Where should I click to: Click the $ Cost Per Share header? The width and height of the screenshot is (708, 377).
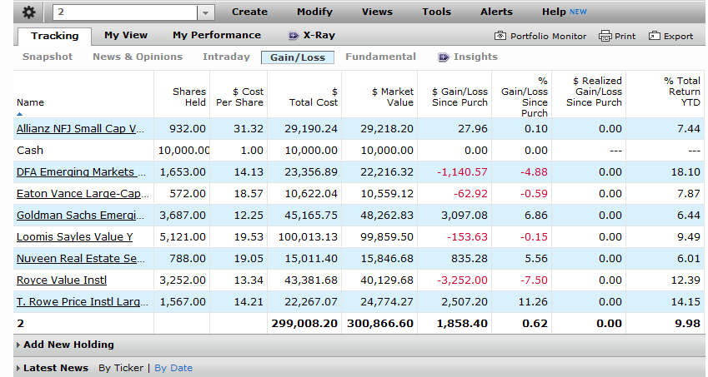point(240,97)
